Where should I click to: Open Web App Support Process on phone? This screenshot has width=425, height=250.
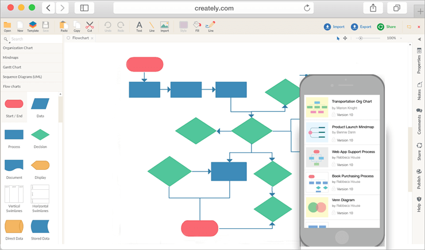pyautogui.click(x=342, y=158)
